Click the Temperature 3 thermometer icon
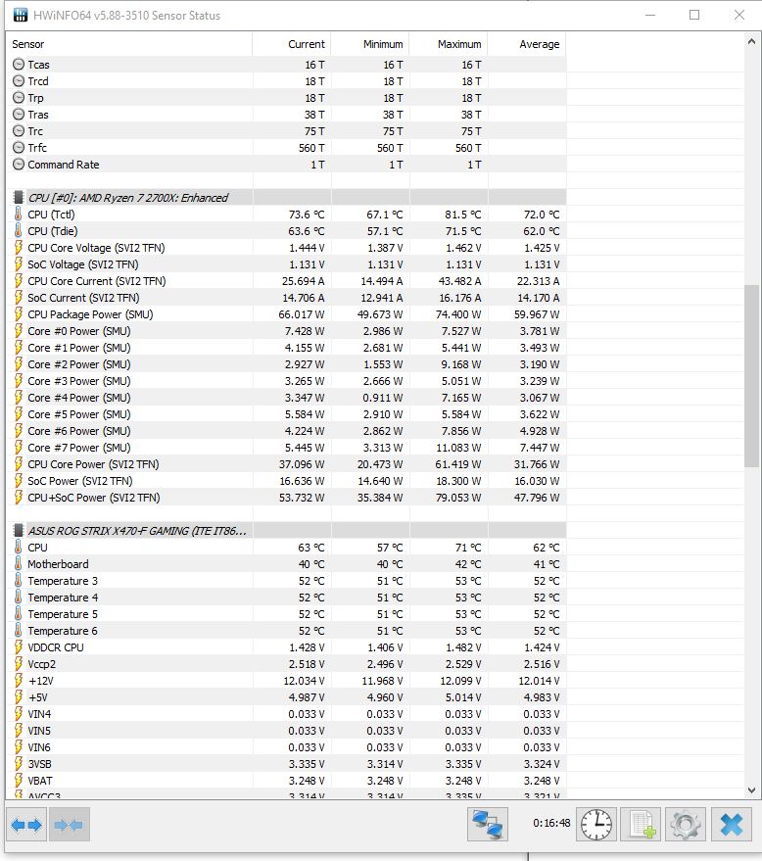Image resolution: width=762 pixels, height=861 pixels. [x=18, y=581]
